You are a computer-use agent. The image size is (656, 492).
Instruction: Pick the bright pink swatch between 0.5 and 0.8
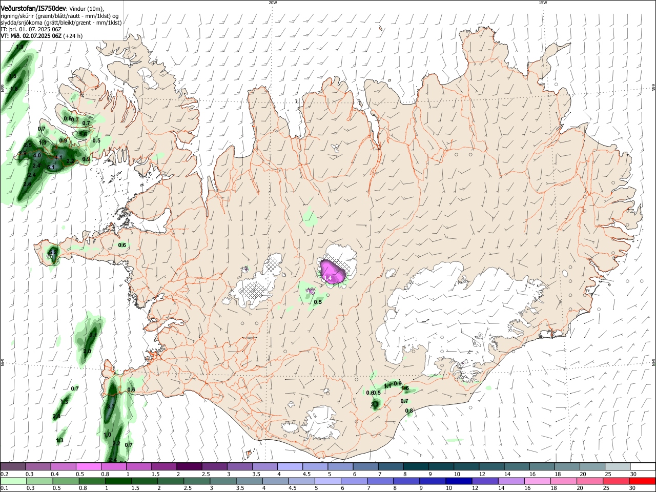[89, 466]
